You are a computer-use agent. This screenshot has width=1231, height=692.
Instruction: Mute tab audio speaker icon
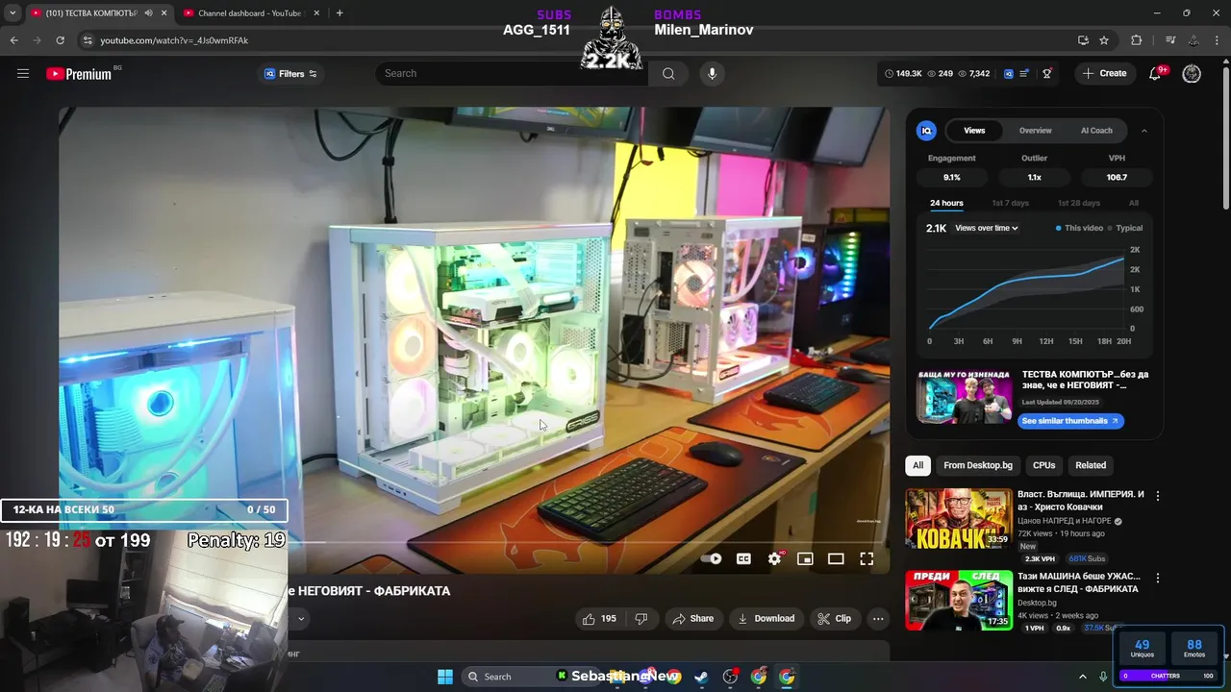pos(148,13)
